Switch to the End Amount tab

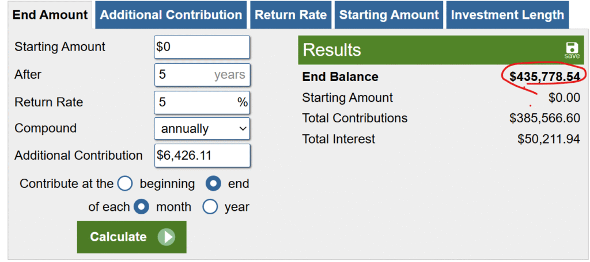coord(50,16)
